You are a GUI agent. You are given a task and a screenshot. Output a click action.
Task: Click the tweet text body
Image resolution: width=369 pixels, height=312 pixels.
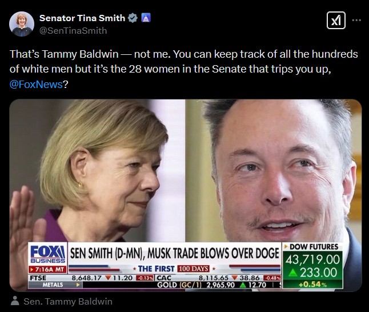click(184, 69)
